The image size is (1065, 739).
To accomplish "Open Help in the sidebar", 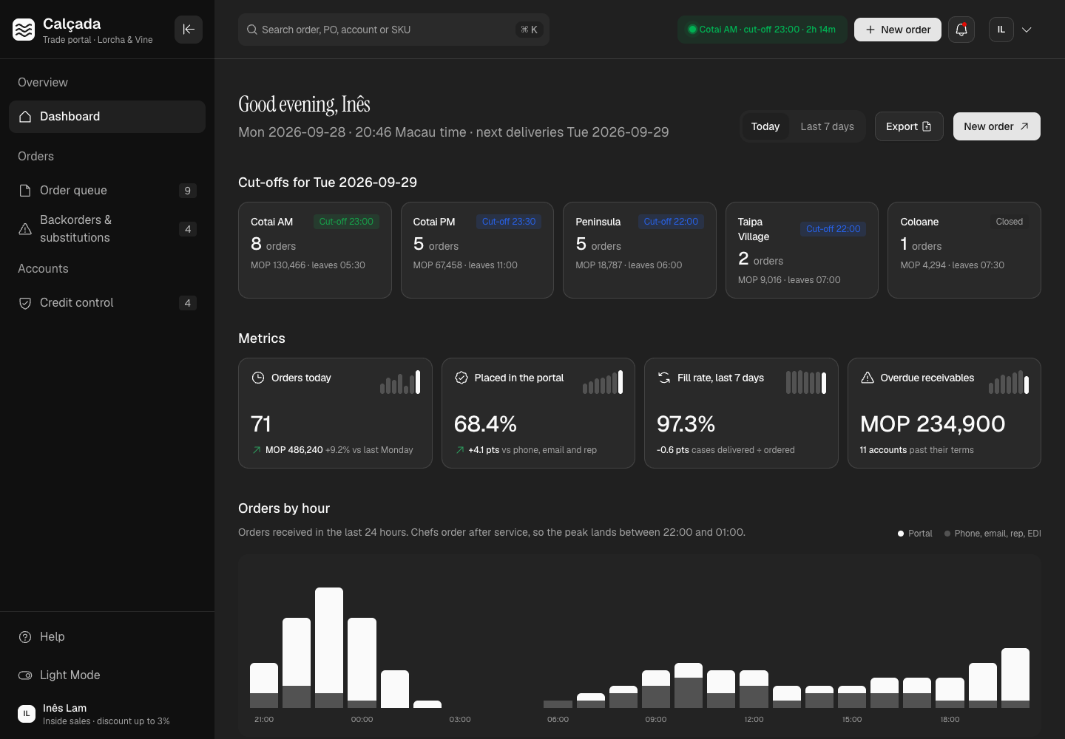I will pyautogui.click(x=107, y=637).
